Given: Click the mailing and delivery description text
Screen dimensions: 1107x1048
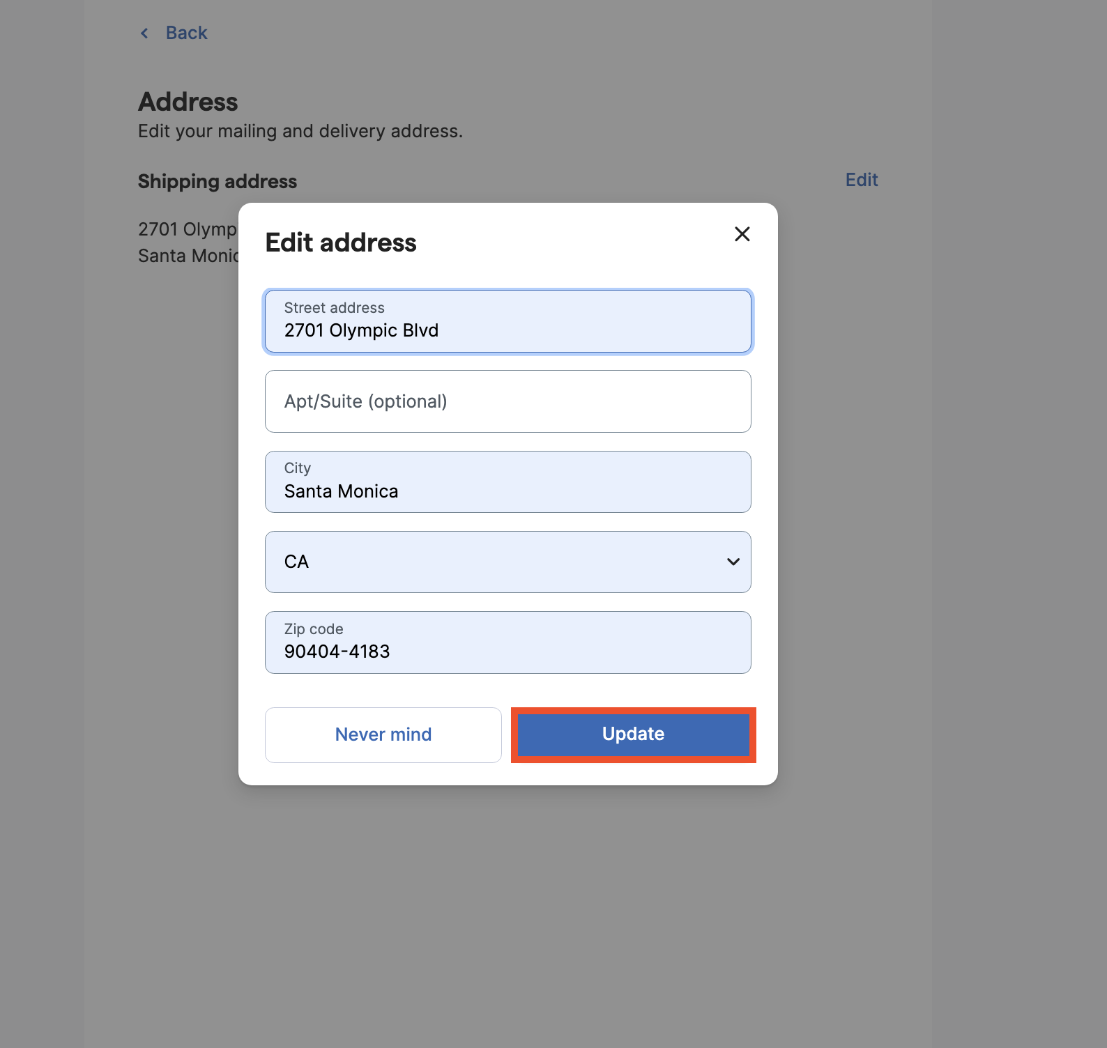Looking at the screenshot, I should [x=300, y=131].
